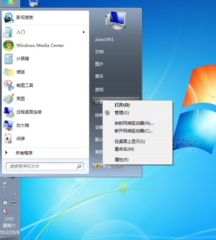The width and height of the screenshot is (216, 240).
Task: Click 所有程序 text label
Action: (24, 153)
